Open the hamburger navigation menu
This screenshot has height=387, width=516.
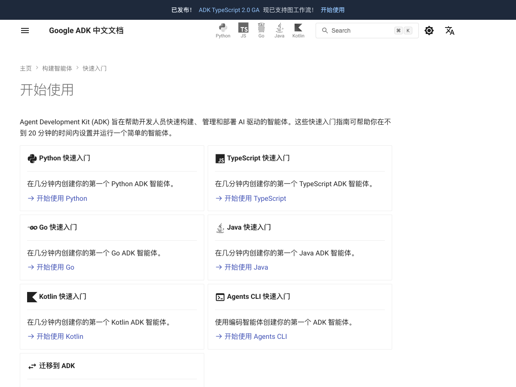(x=25, y=31)
